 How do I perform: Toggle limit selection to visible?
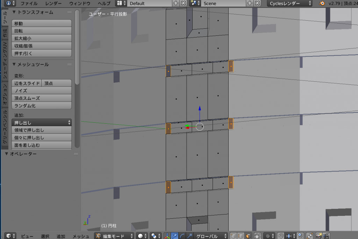tap(257, 236)
